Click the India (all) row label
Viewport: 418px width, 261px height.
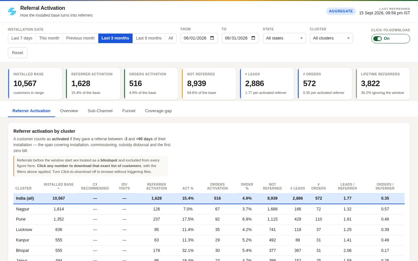tap(25, 198)
